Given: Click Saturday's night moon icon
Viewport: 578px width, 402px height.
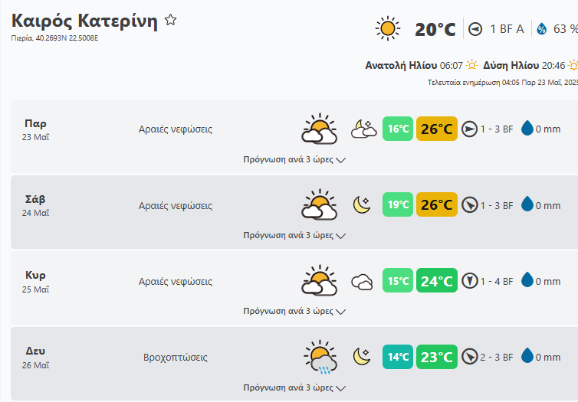Looking at the screenshot, I should 361,205.
